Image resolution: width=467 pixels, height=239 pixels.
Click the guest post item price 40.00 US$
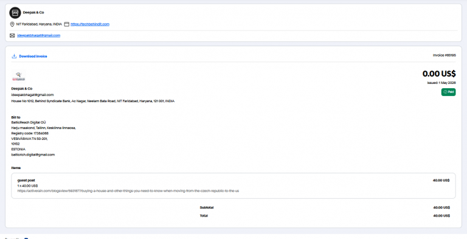[x=441, y=180]
